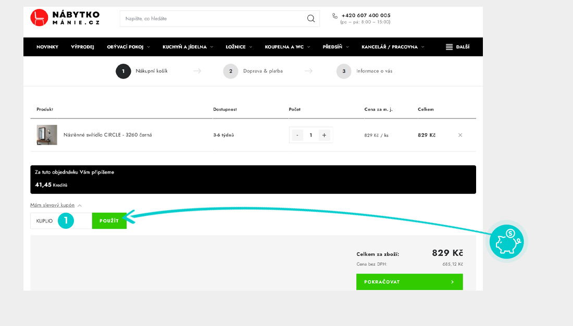
Task: Open the Novinky menu item
Action: click(x=47, y=47)
